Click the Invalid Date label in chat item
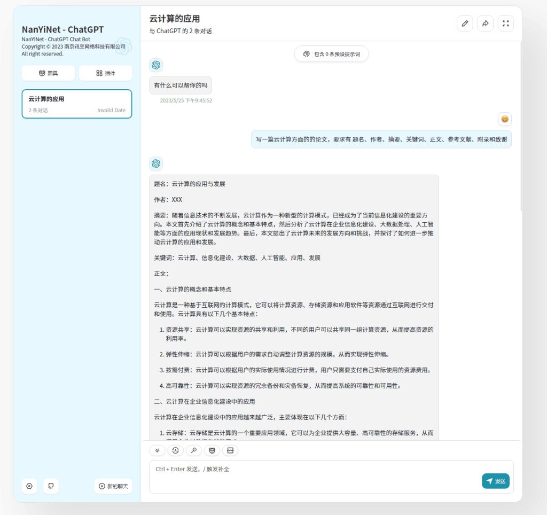547x515 pixels. pos(111,110)
